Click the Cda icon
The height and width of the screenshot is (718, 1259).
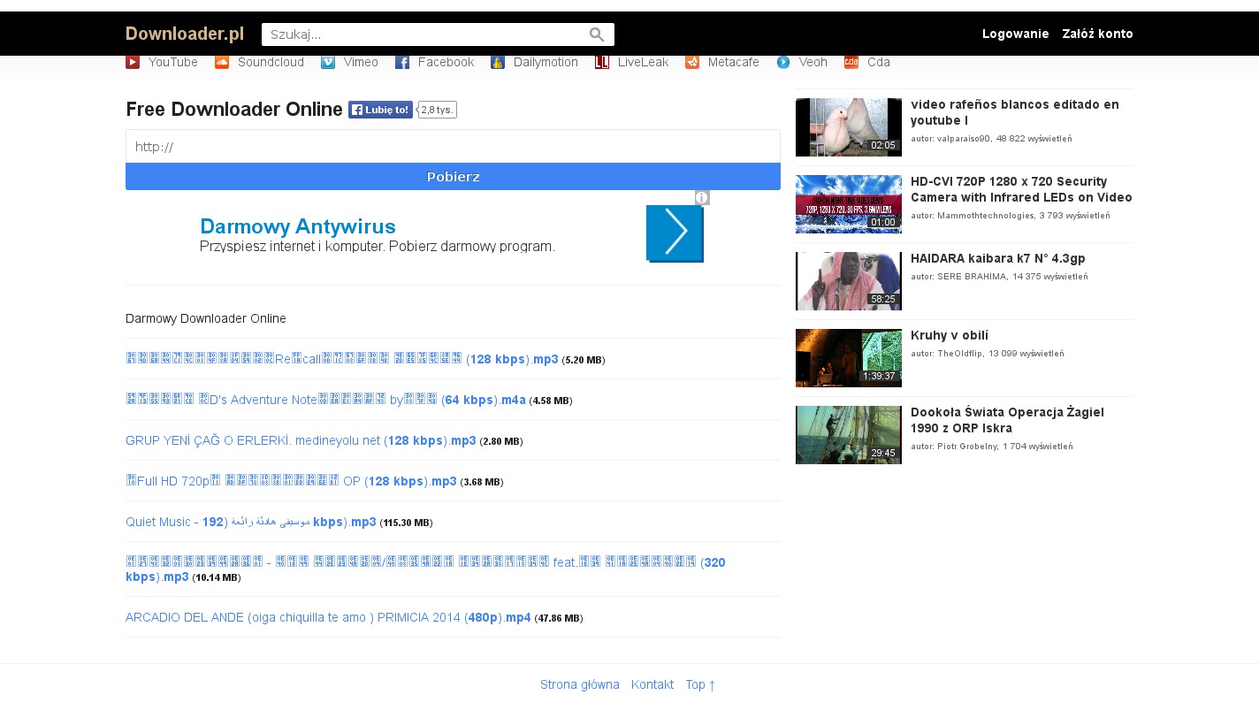[851, 62]
